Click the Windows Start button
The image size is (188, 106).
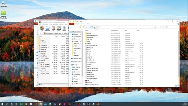2,104
